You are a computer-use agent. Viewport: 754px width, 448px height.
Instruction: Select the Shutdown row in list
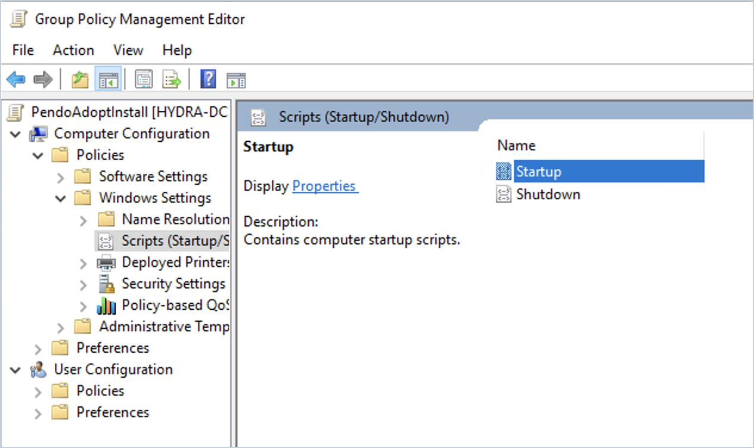click(x=600, y=194)
